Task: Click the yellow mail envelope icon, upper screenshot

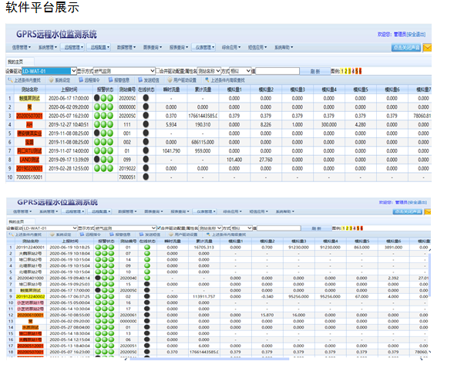Action: pyautogui.click(x=427, y=47)
